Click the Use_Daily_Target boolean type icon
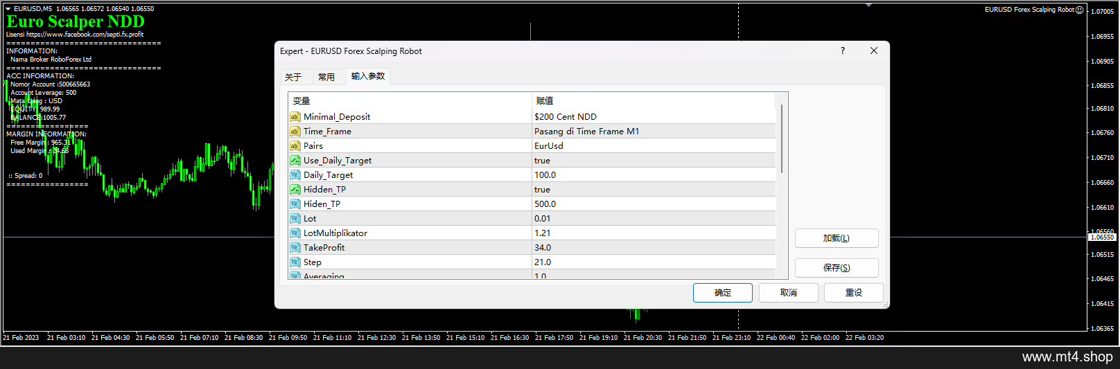Screen dimensions: 1120x369 pyautogui.click(x=295, y=161)
